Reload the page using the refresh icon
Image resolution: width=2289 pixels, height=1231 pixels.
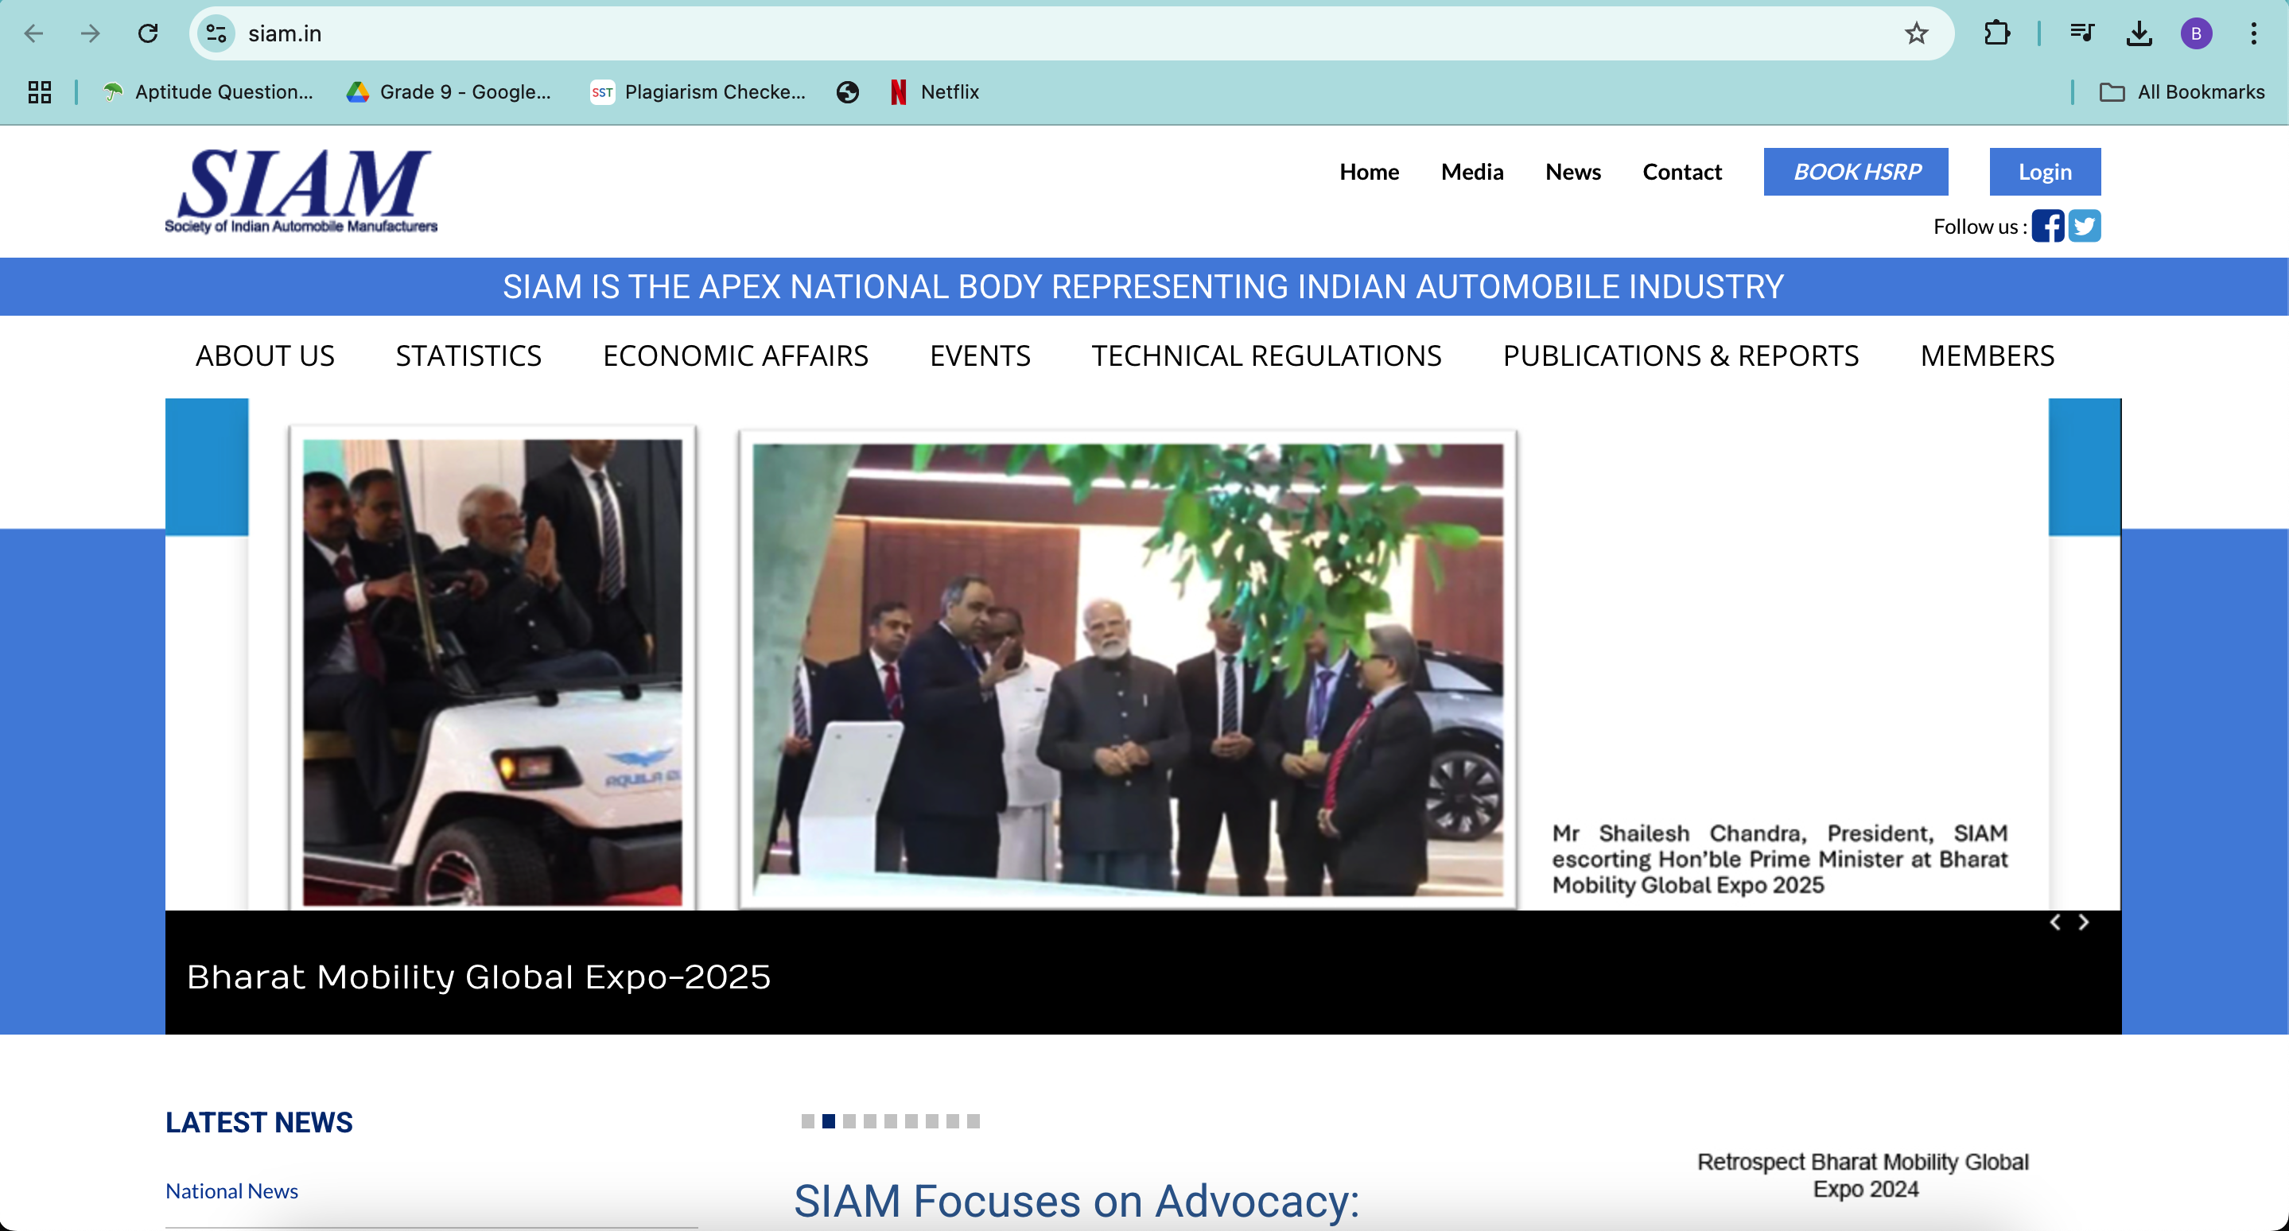click(x=149, y=33)
